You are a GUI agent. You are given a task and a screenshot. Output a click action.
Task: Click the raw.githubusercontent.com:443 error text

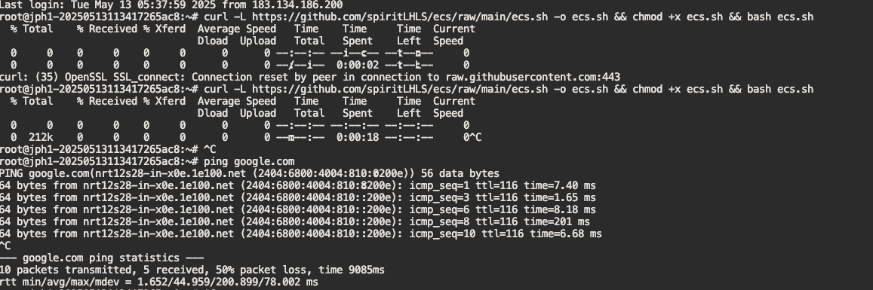pos(530,77)
